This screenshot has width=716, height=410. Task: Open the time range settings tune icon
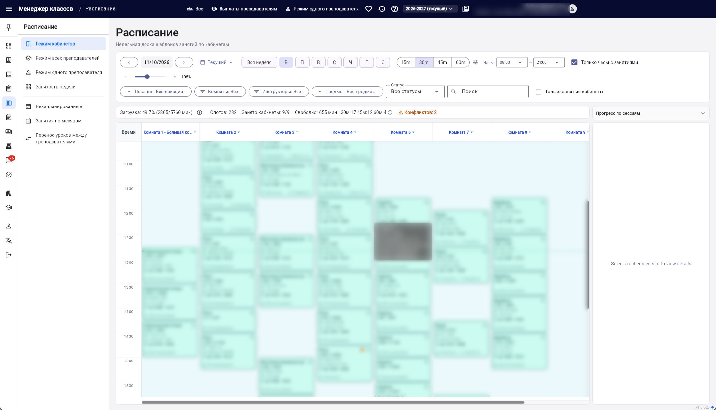click(x=475, y=62)
